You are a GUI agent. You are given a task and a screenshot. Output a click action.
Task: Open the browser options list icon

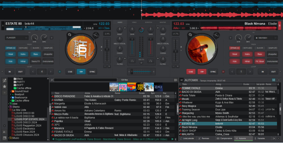[175, 80]
